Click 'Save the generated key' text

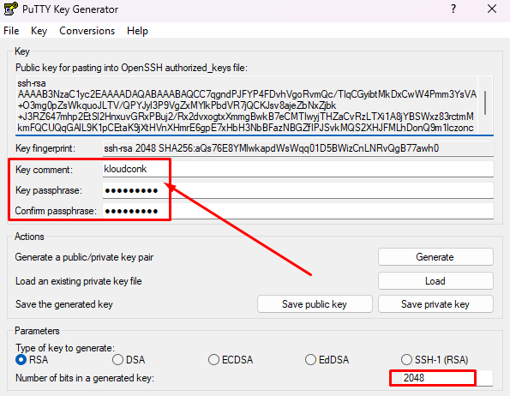pos(64,304)
